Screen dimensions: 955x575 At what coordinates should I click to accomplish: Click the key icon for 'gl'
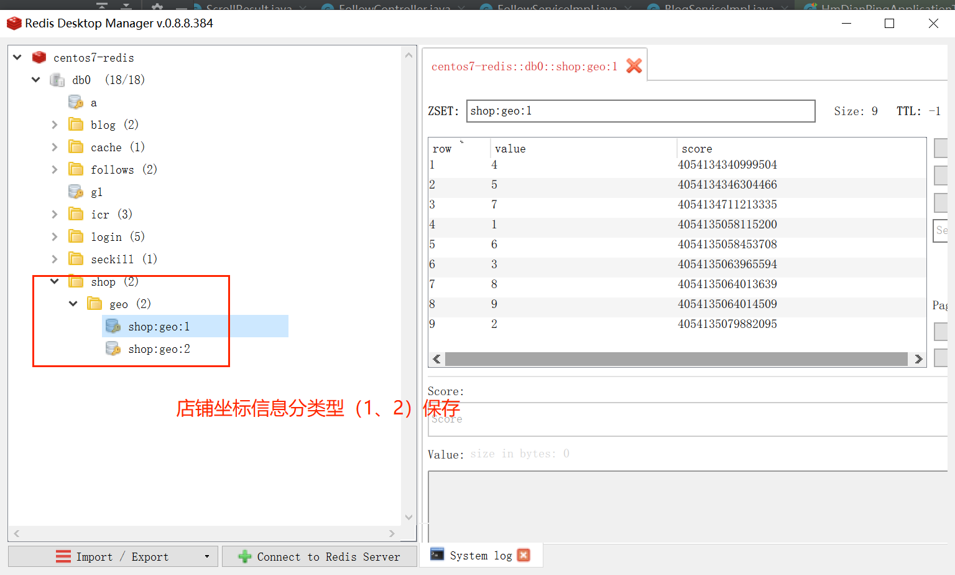(76, 192)
